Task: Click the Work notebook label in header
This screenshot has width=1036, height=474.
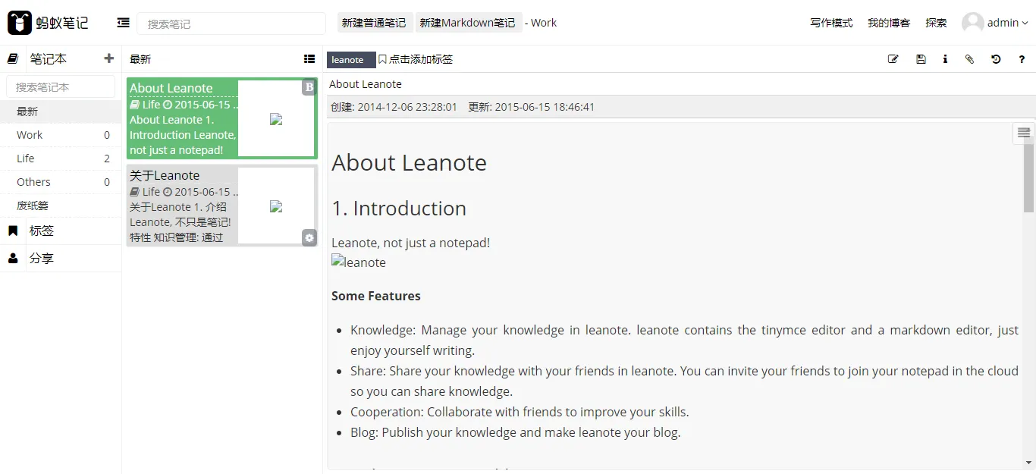Action: click(544, 23)
